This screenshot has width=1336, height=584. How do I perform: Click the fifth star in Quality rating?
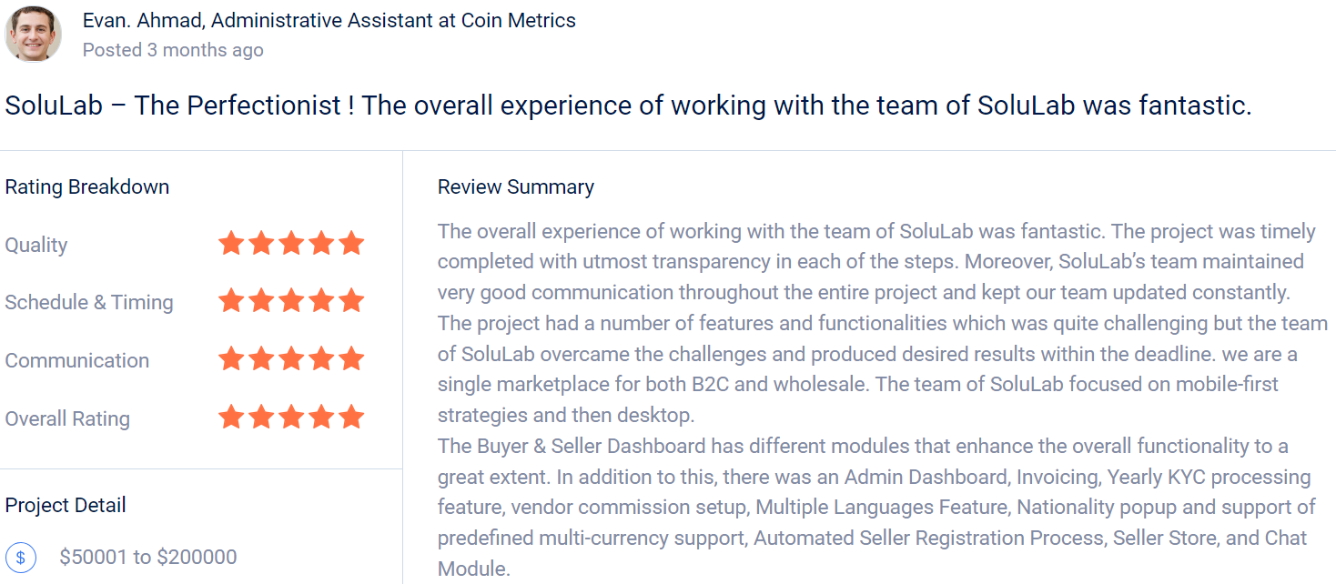pos(351,244)
